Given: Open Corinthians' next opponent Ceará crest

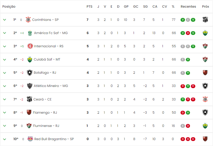Looking at the screenshot, I should 205,20.
